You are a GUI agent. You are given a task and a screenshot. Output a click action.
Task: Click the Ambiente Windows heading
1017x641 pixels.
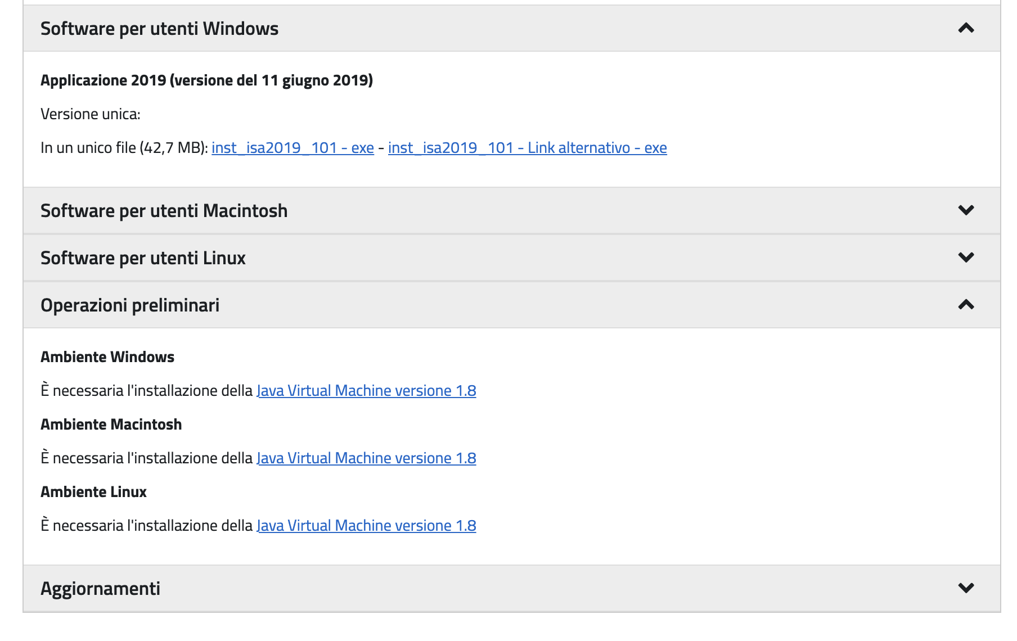pos(107,357)
